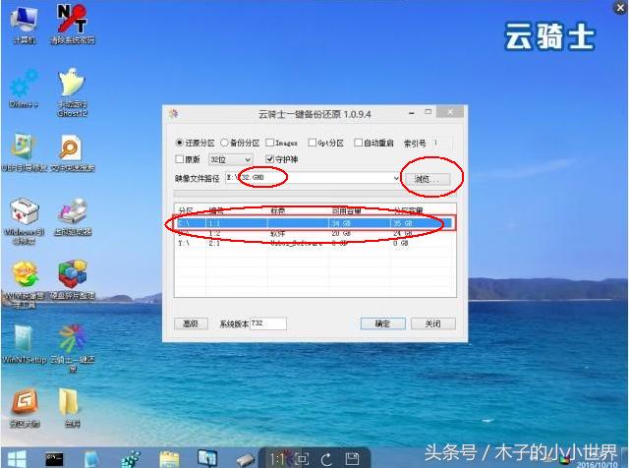Close the image viewer with the X

coord(620,8)
